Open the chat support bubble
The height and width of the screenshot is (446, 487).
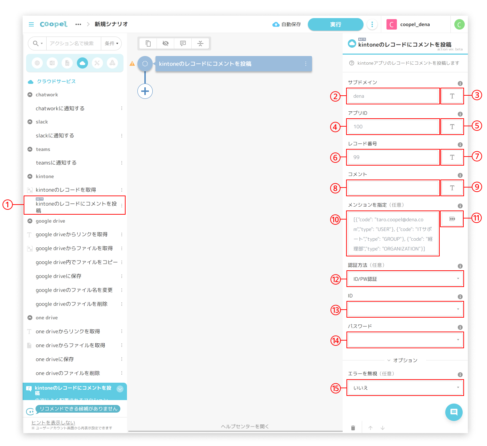click(x=454, y=412)
